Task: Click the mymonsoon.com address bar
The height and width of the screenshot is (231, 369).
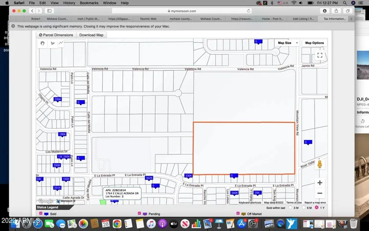Action: coord(182,11)
